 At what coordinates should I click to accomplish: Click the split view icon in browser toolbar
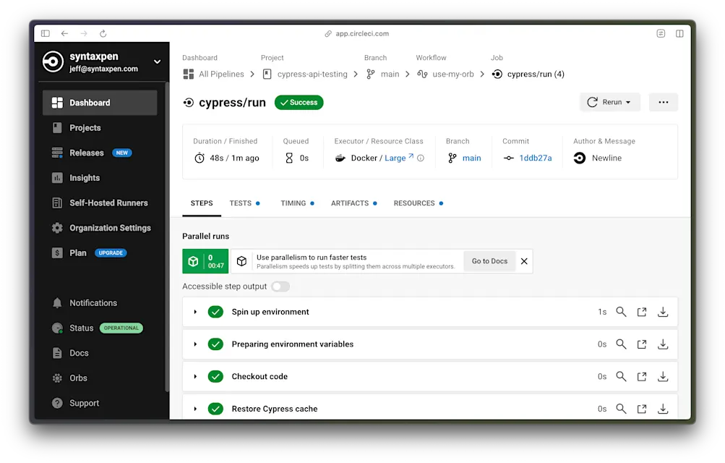click(x=679, y=33)
